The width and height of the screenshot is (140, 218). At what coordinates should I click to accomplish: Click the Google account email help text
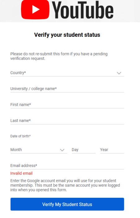tap(65, 185)
